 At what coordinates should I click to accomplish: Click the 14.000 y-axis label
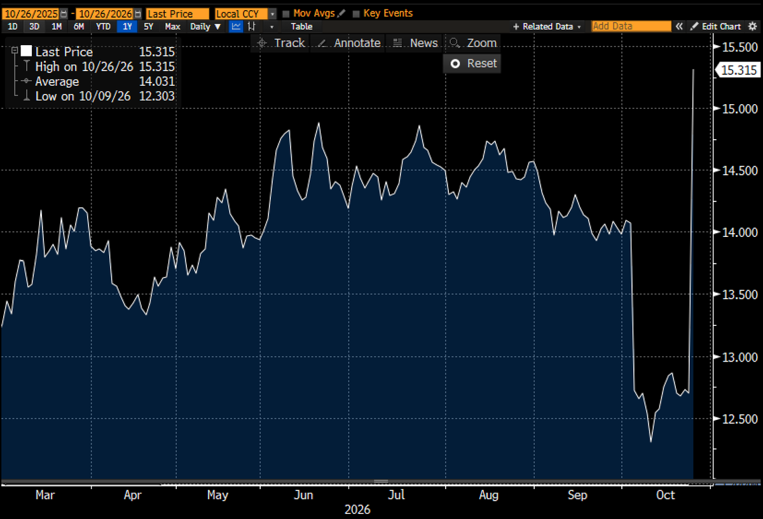[x=740, y=233]
